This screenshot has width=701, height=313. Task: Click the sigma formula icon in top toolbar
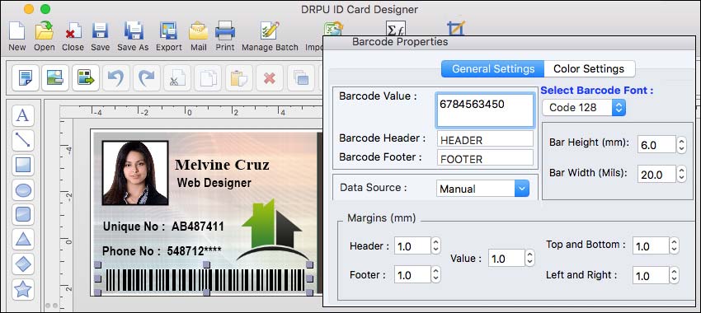point(396,28)
